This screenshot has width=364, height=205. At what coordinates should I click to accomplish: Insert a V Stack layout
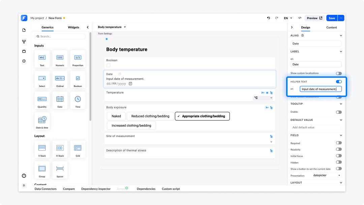coord(42,149)
